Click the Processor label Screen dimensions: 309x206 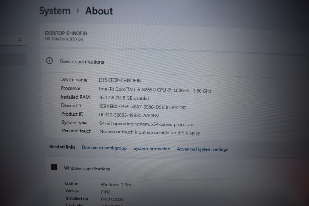coord(70,88)
